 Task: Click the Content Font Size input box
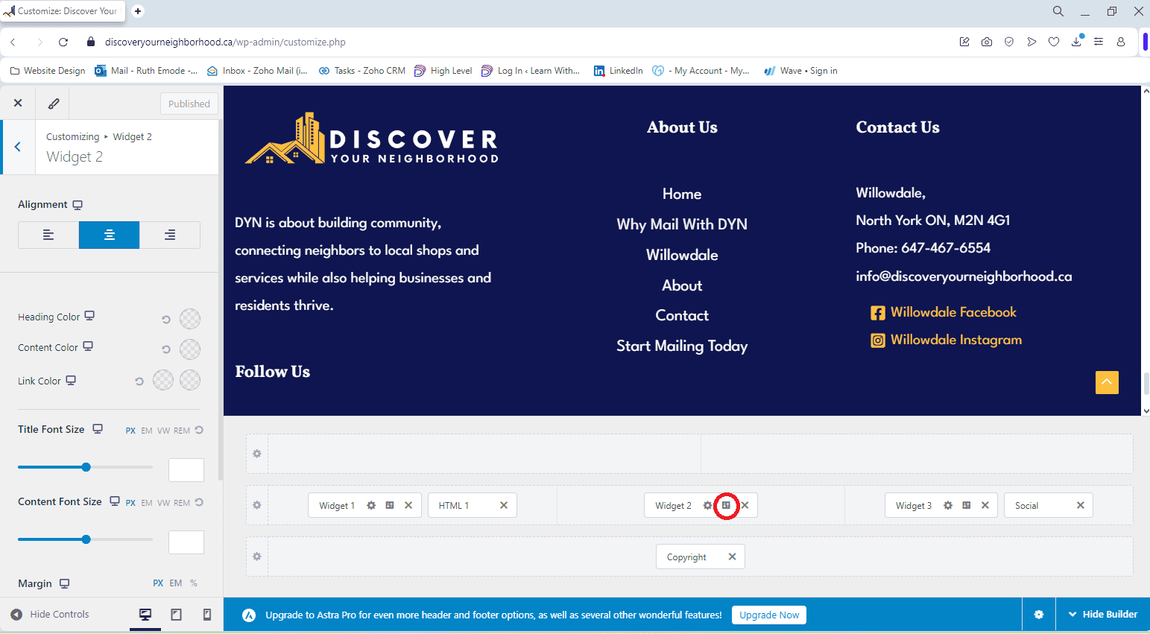pos(186,542)
